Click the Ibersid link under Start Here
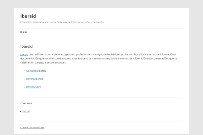Screen dimensions: 203x135 pyautogui.click(x=26, y=111)
